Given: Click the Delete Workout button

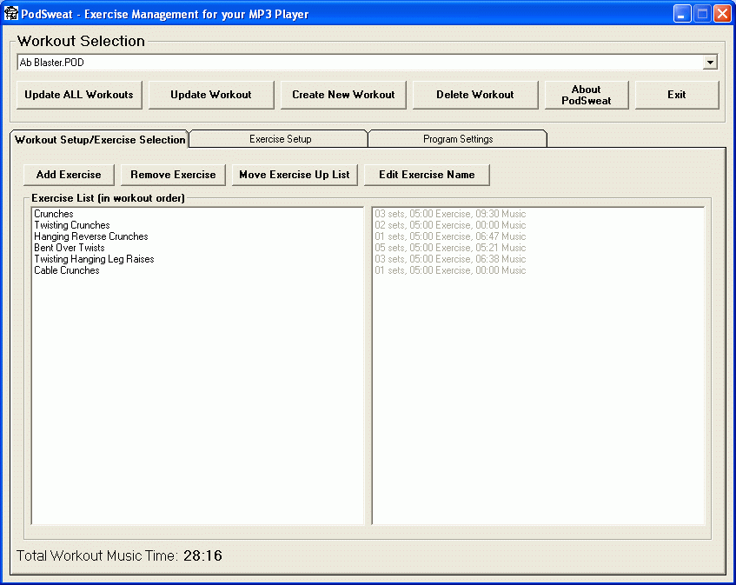Looking at the screenshot, I should (475, 95).
